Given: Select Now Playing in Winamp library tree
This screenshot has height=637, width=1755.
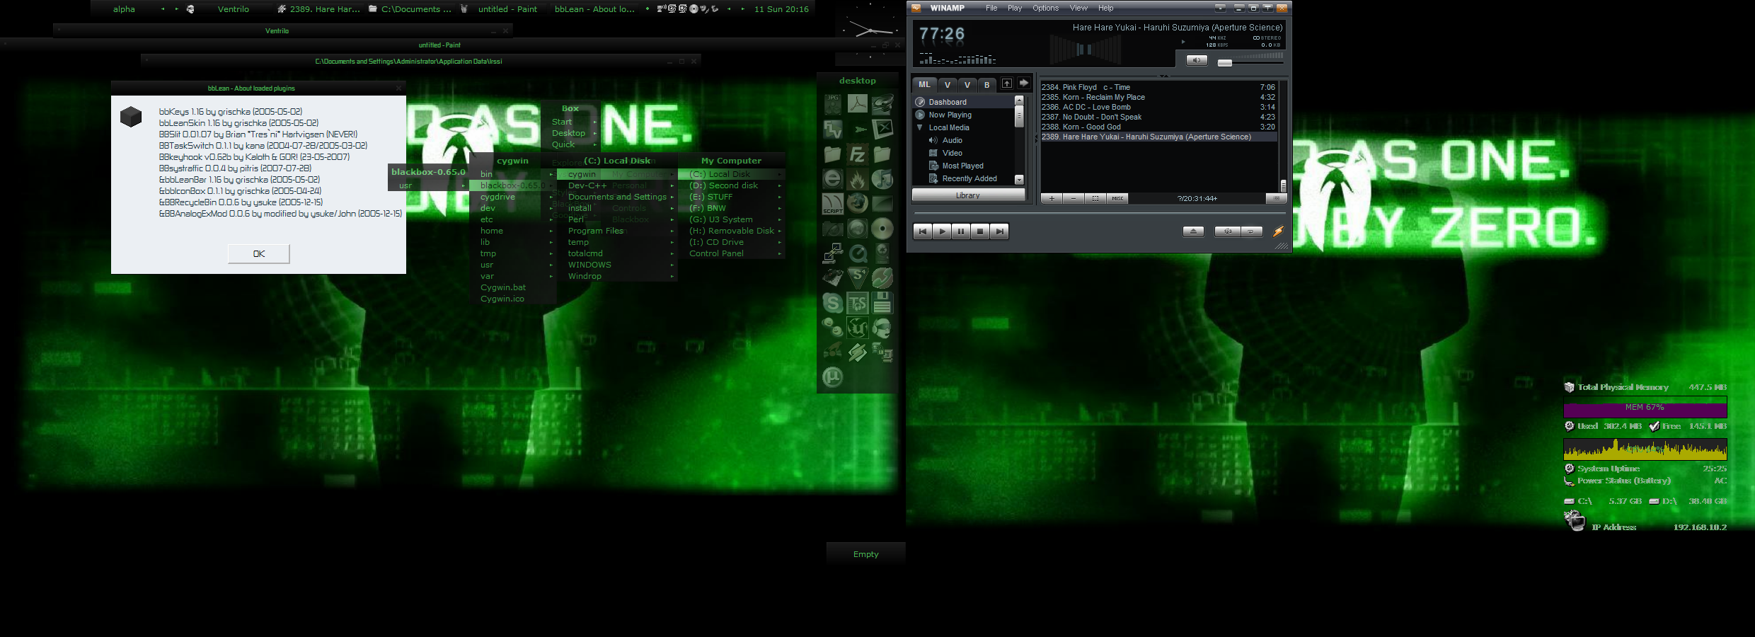Looking at the screenshot, I should (x=950, y=115).
